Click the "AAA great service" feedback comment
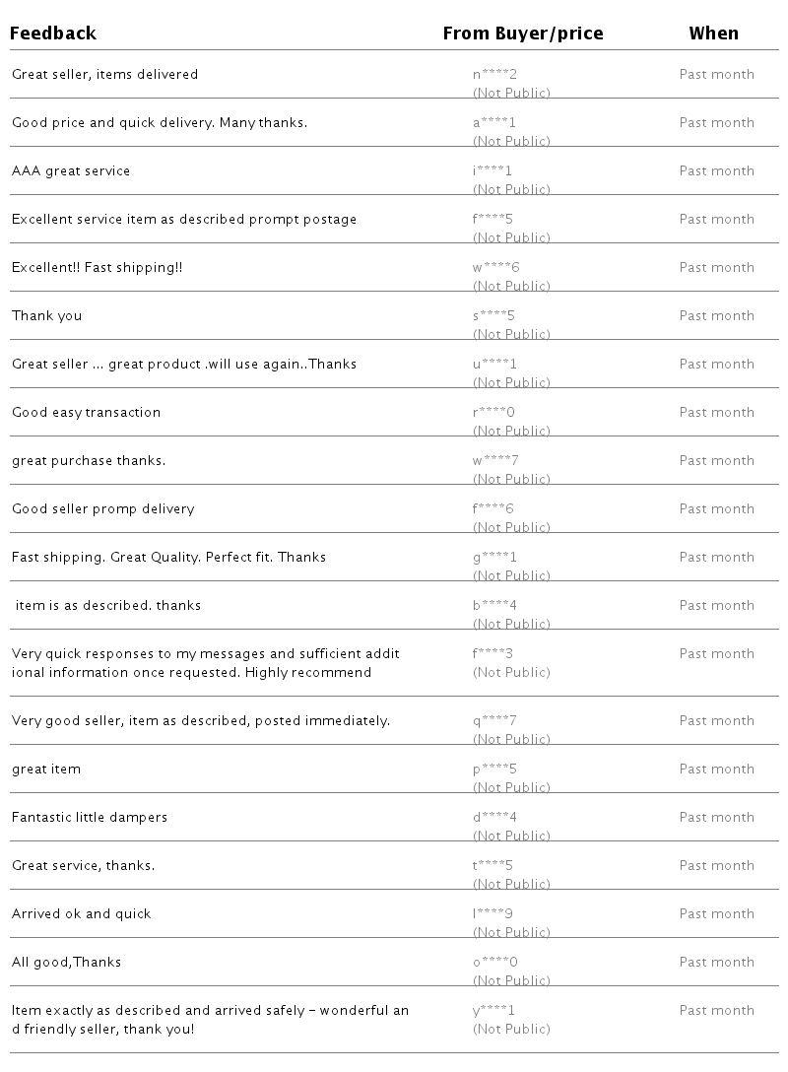The width and height of the screenshot is (788, 1072). pyautogui.click(x=71, y=171)
